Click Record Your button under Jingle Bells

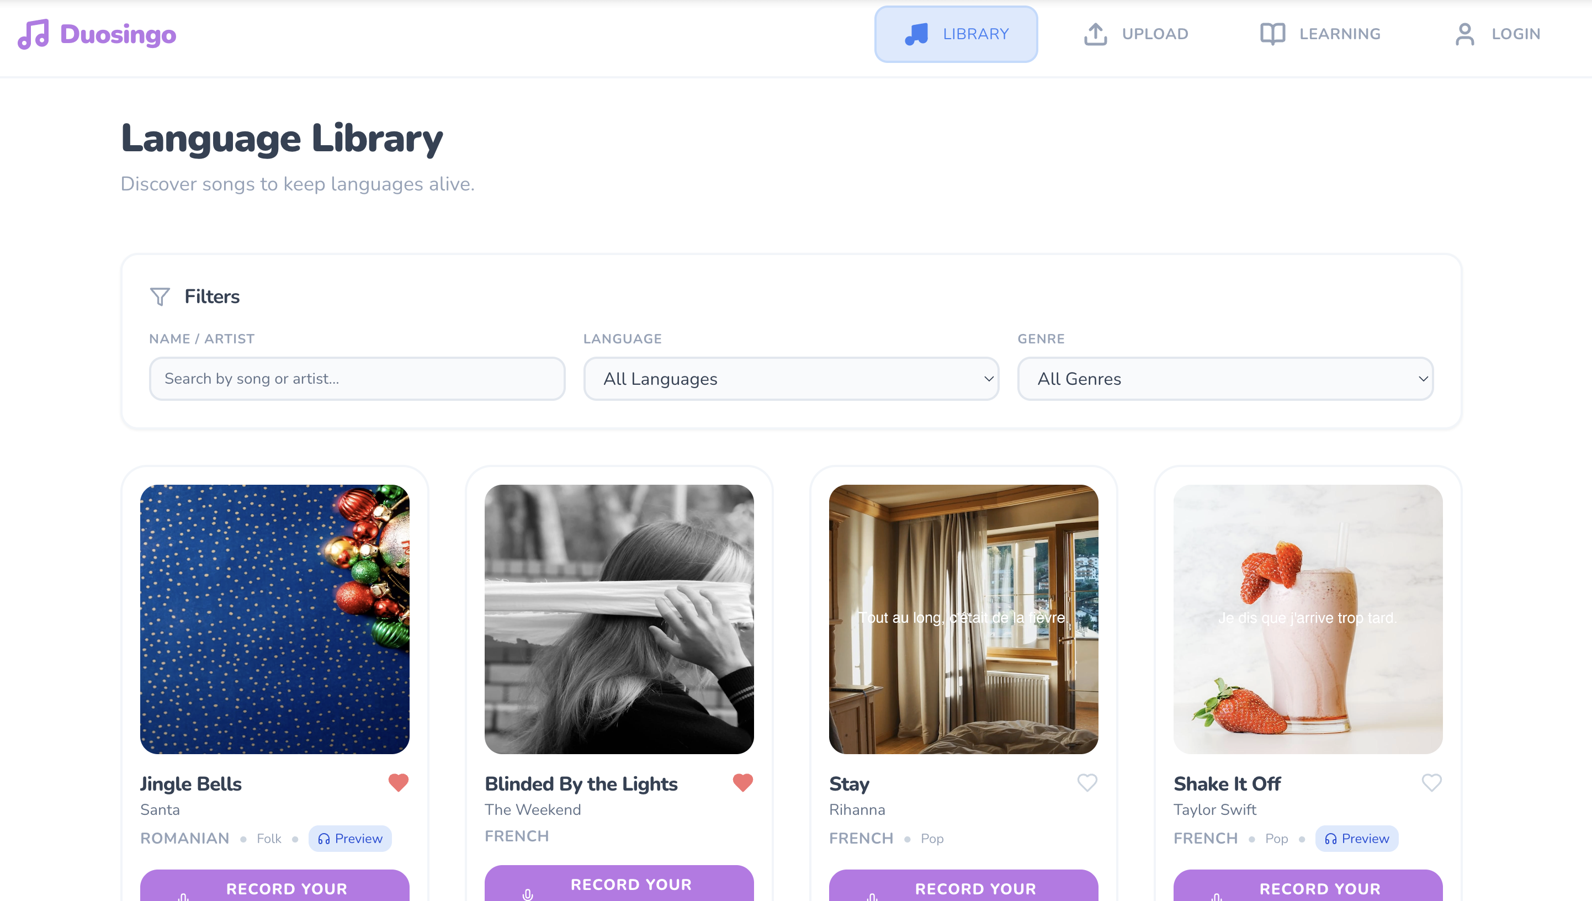(275, 886)
